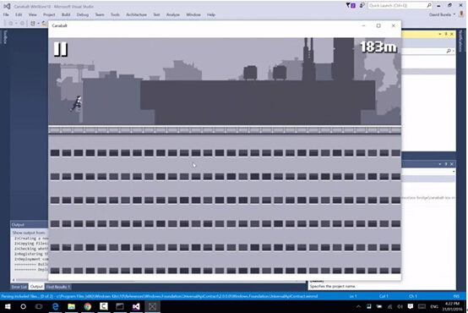
Task: Open Cortana search circle on taskbar
Action: pyautogui.click(x=23, y=306)
